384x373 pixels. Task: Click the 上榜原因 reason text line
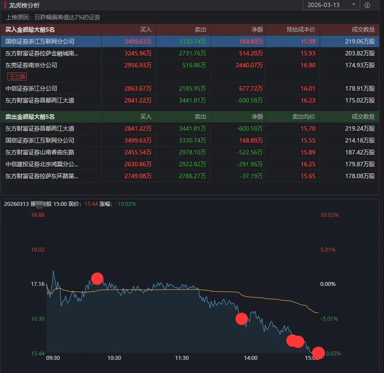(53, 17)
